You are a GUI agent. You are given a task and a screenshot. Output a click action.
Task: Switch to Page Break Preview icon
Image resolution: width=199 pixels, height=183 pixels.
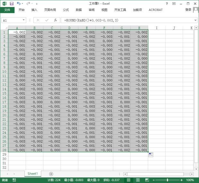click(x=147, y=180)
